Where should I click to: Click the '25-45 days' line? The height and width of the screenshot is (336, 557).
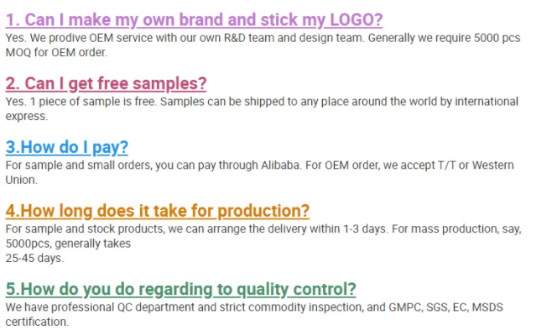point(35,258)
